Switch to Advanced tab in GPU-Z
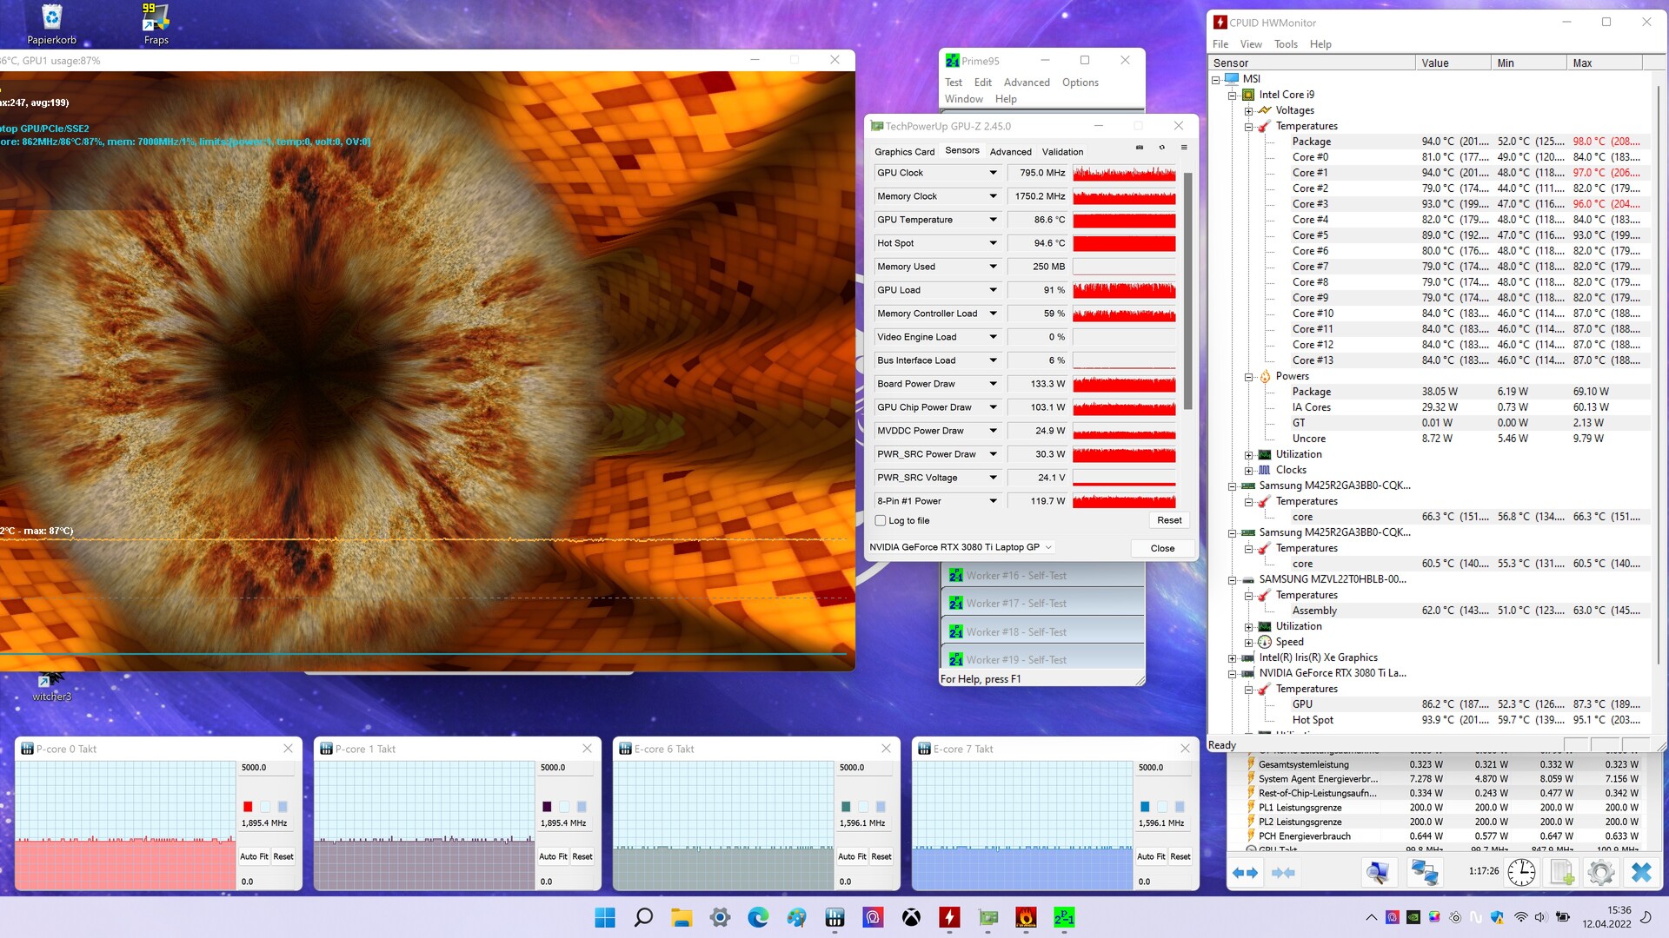Image resolution: width=1669 pixels, height=938 pixels. (x=1010, y=151)
